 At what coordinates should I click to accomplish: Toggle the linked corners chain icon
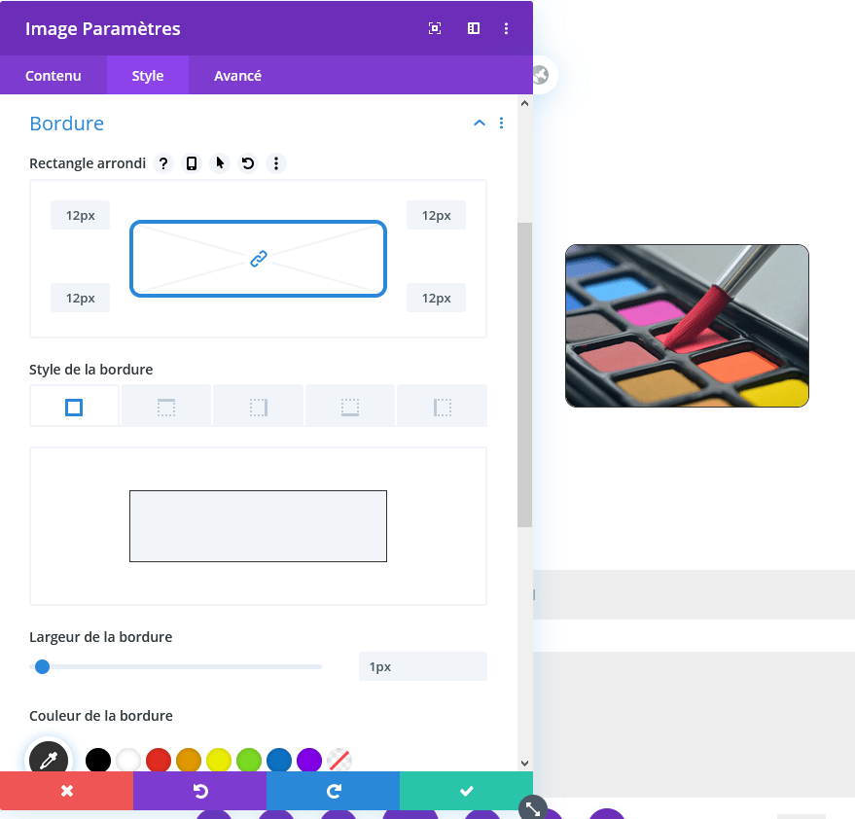pyautogui.click(x=259, y=259)
